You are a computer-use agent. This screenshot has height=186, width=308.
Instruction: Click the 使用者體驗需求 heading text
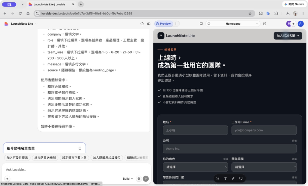(x=54, y=80)
